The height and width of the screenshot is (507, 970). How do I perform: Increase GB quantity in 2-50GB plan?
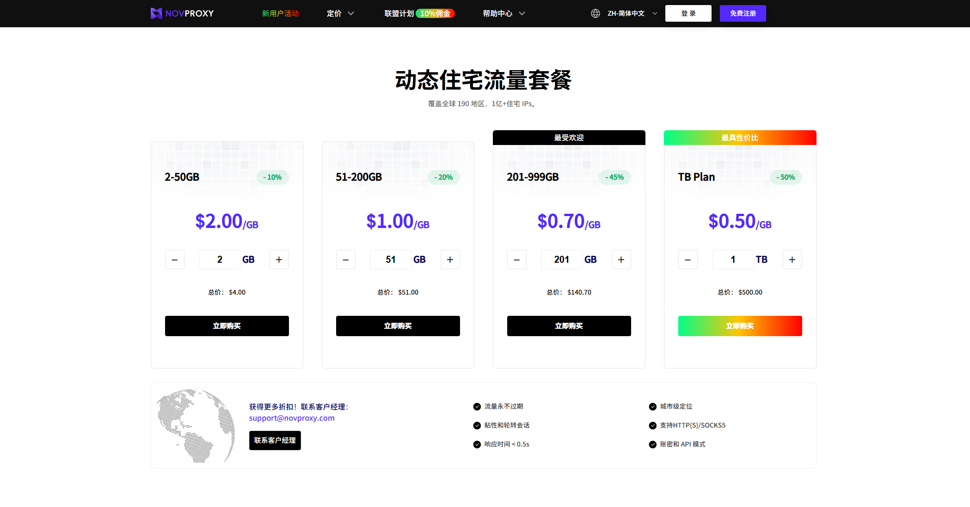(279, 260)
